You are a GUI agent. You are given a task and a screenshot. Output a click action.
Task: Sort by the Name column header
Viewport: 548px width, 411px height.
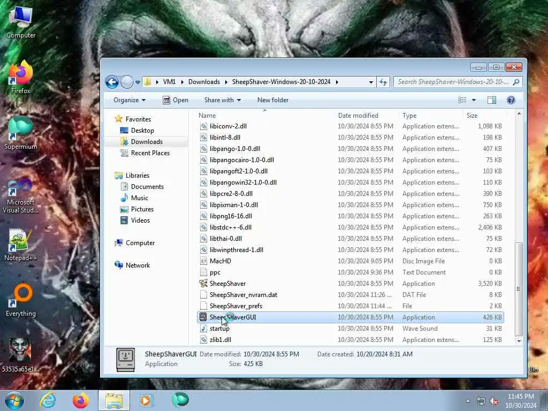[x=264, y=116]
